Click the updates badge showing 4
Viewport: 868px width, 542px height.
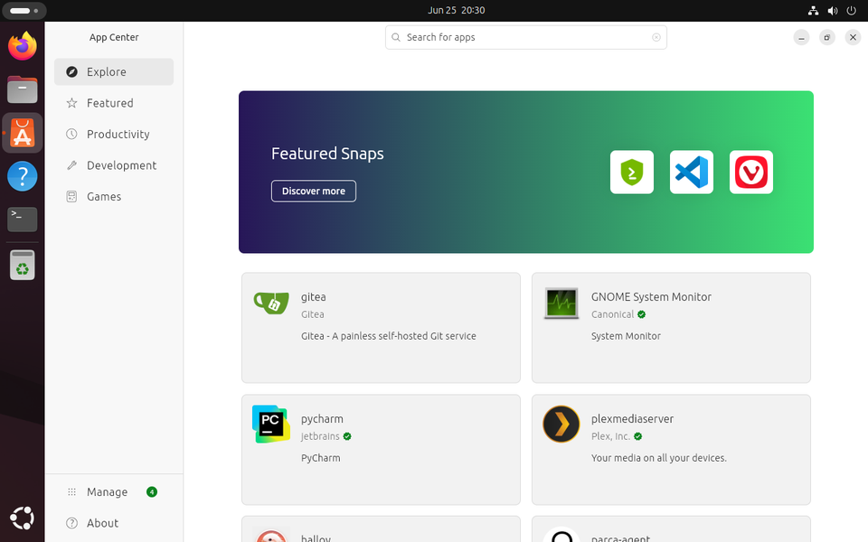[152, 491]
